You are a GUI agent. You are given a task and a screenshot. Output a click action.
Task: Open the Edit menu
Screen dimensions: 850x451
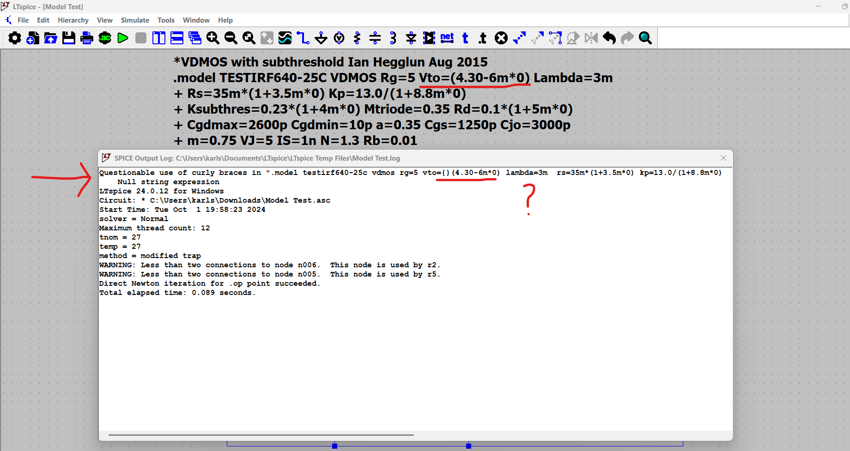click(43, 20)
